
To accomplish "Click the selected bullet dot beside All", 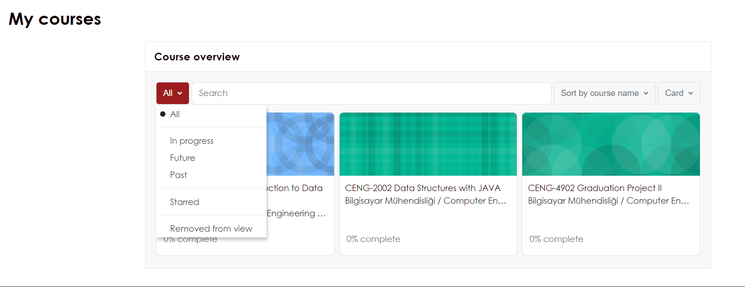I will (x=163, y=114).
